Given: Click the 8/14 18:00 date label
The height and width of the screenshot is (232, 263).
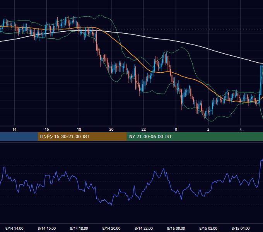Looking at the screenshot, I should point(79,228).
